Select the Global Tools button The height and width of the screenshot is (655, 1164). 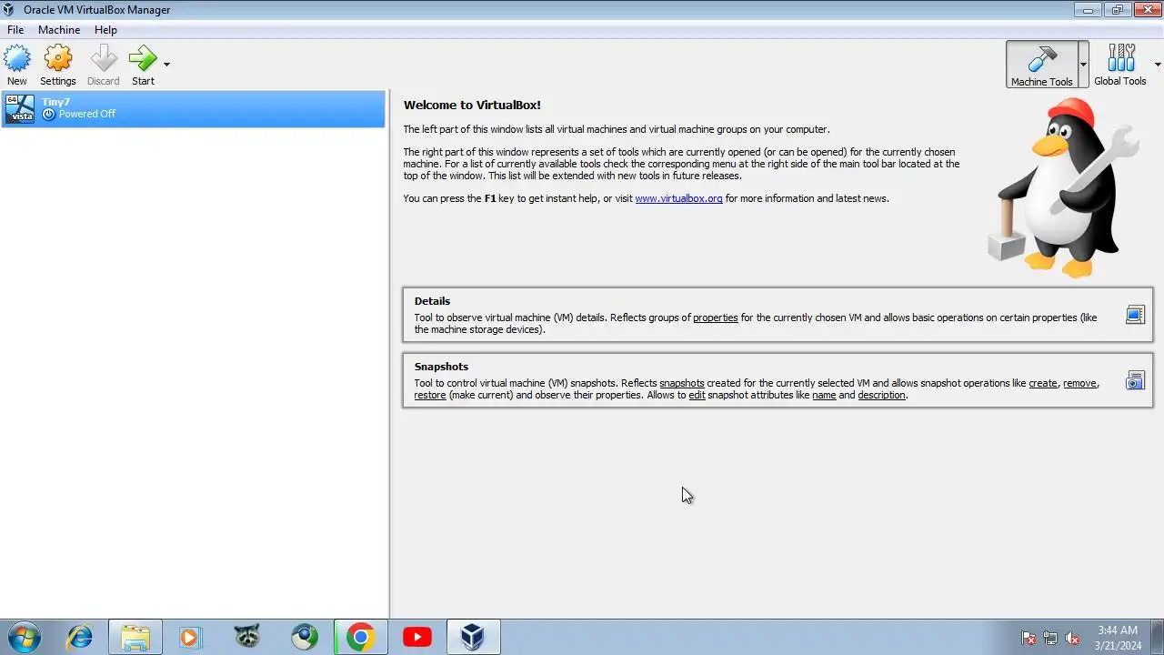pos(1120,65)
